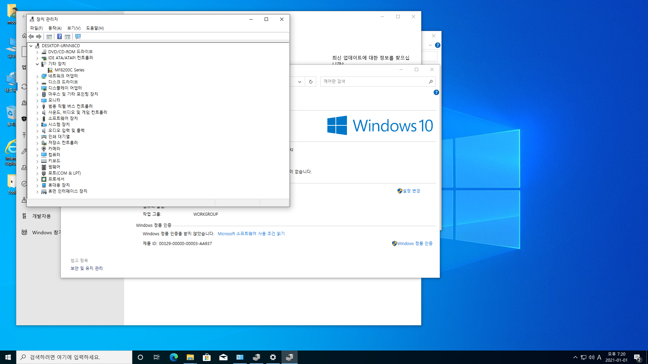This screenshot has width=648, height=364.
Task: Open Microsoft 소프트웨어 사용 조건 읽기 link
Action: (x=251, y=234)
